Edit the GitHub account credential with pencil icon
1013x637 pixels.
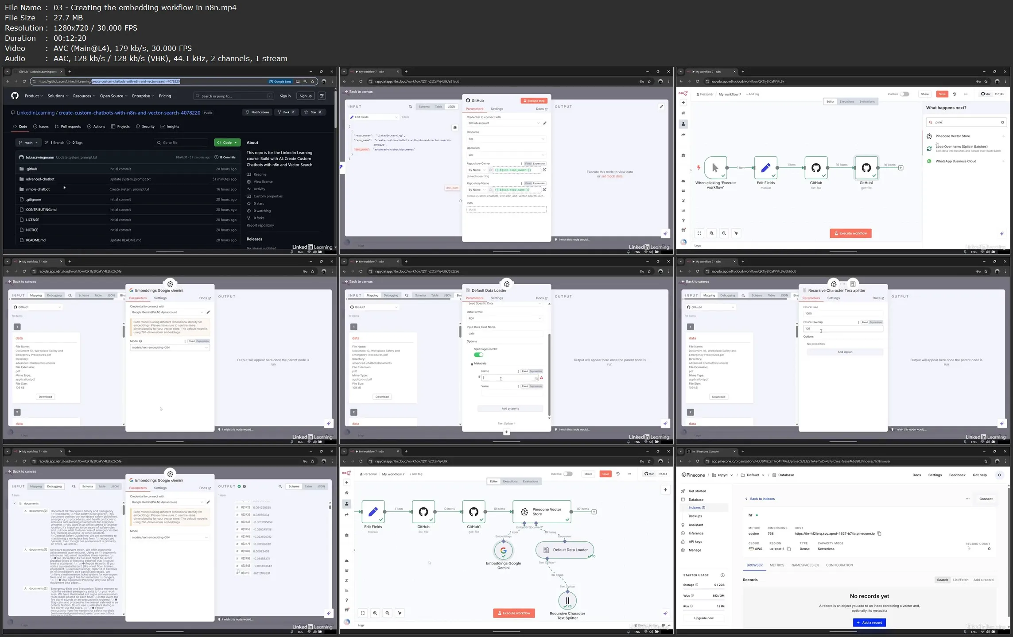(545, 123)
